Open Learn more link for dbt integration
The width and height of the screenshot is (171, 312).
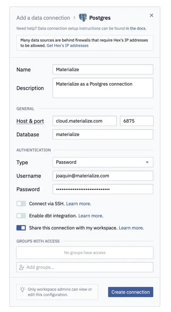pyautogui.click(x=91, y=216)
